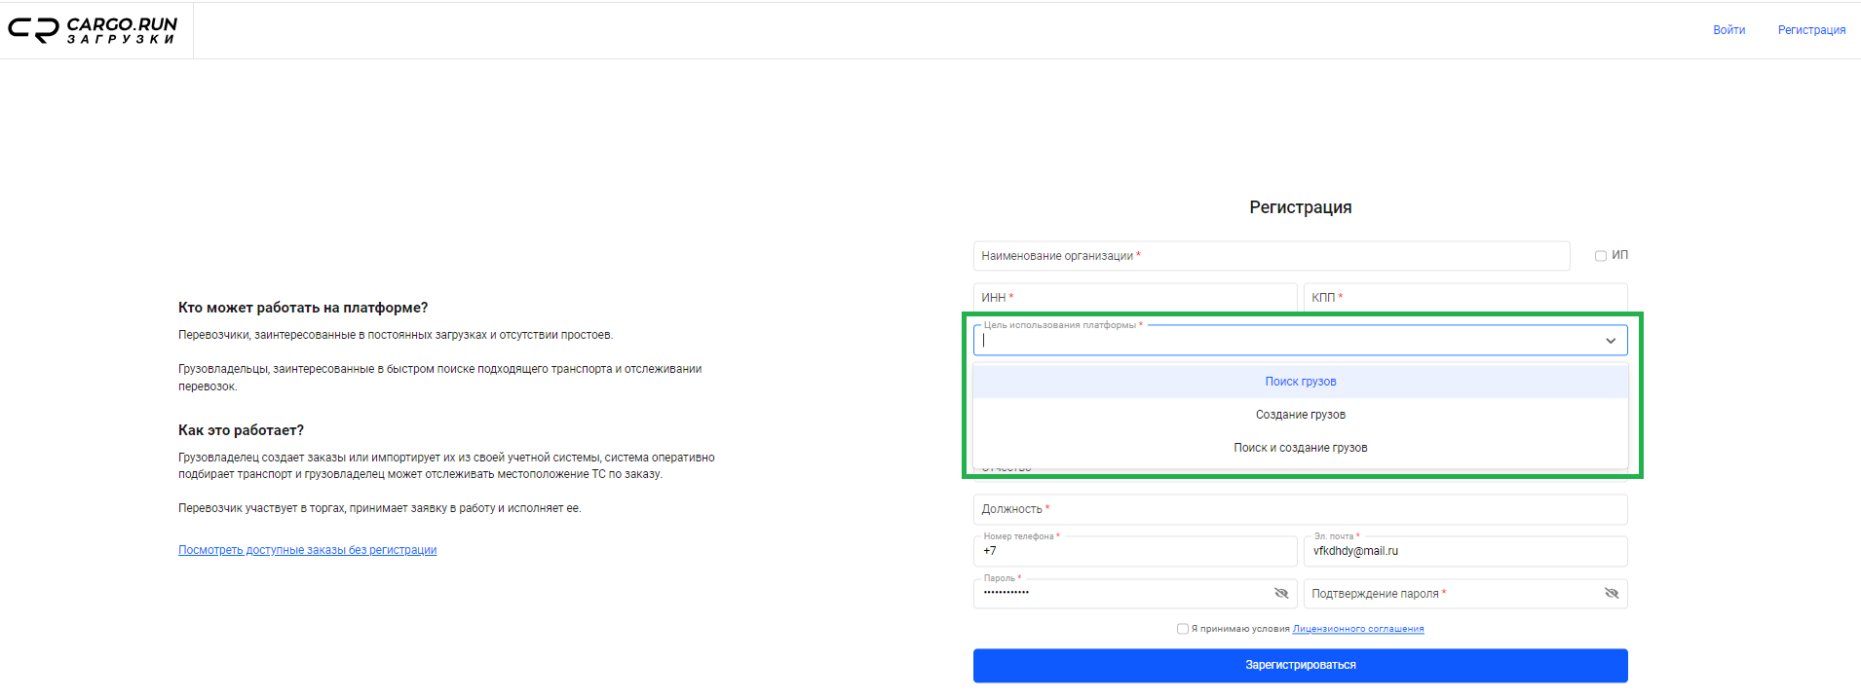Toggle visibility of the Пароль field
This screenshot has width=1861, height=698.
point(1281,593)
